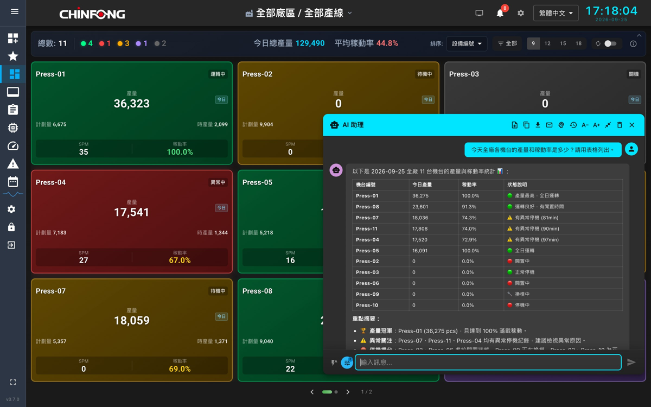651x407 pixels.
Task: Shrink the AI assistant panel
Action: [x=608, y=125]
